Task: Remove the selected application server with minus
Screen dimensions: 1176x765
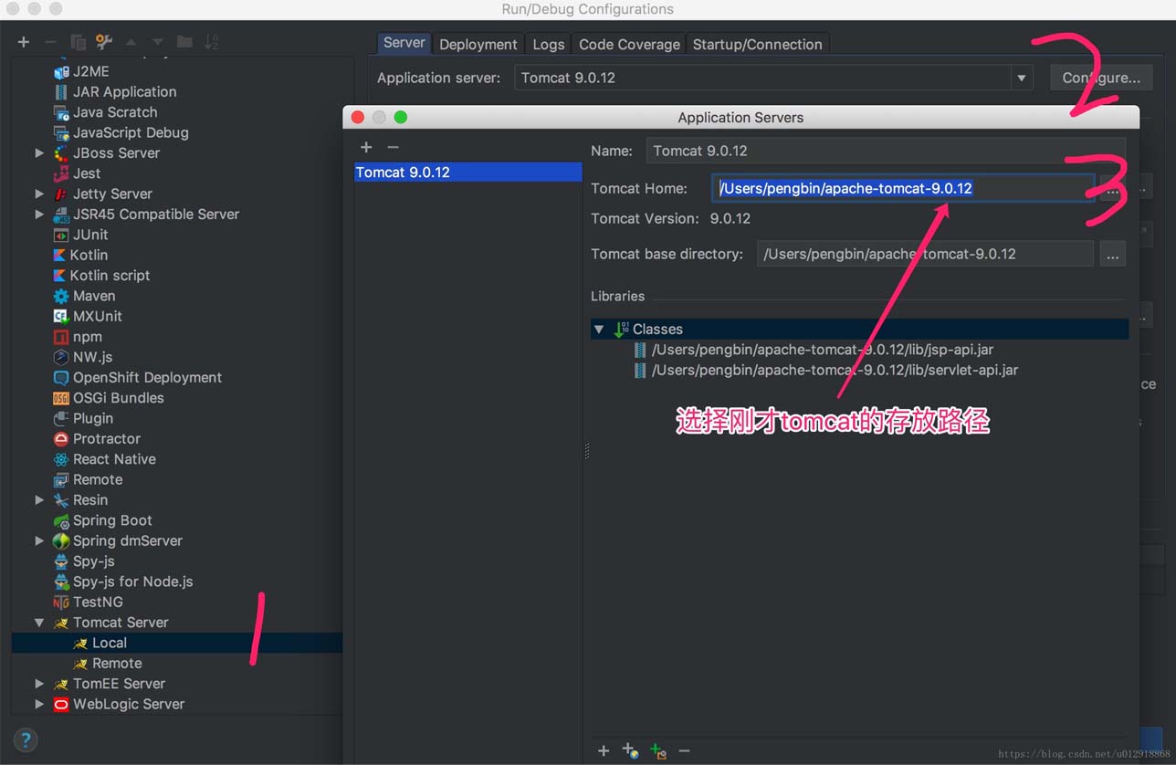Action: click(393, 147)
